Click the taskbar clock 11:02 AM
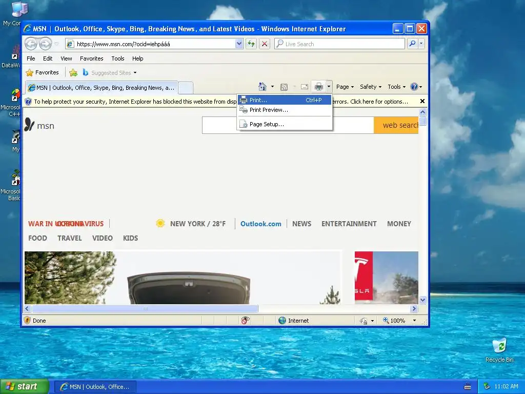The image size is (525, 394). 506,386
